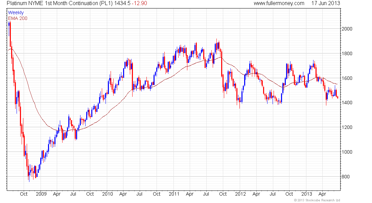The height and width of the screenshot is (203, 372).
Task: Click the Apr label after 2013
Action: click(322, 194)
